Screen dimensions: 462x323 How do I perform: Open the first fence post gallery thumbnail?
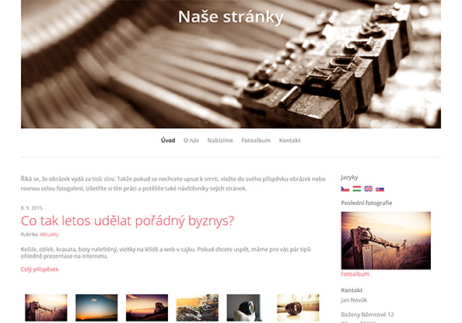tap(46, 307)
